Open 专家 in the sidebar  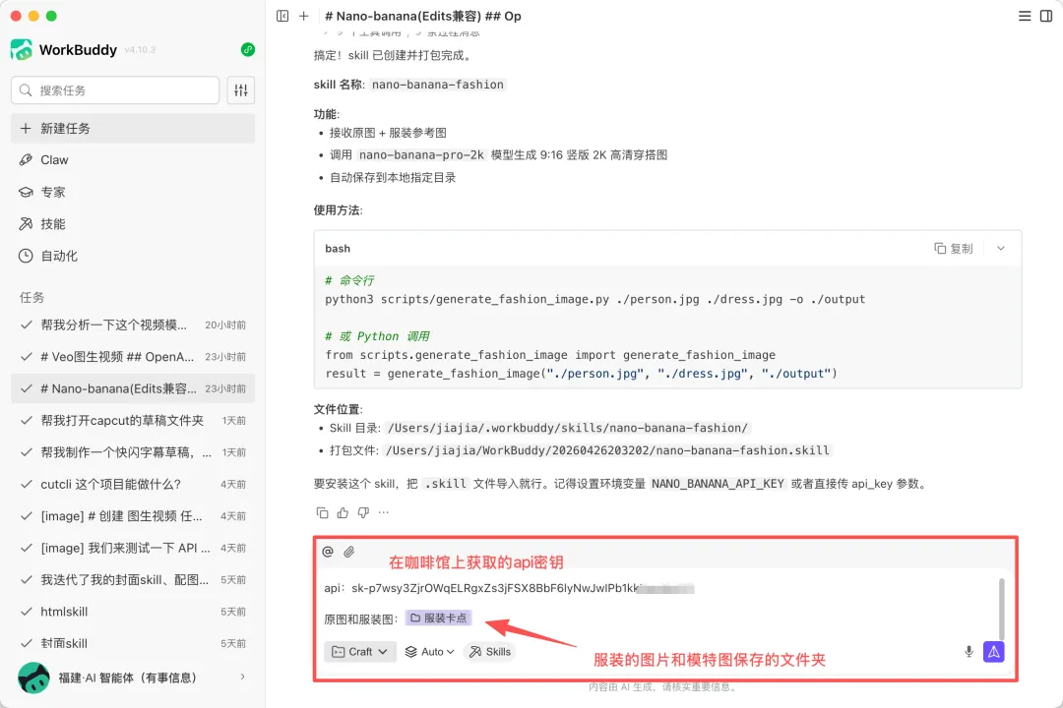[132, 192]
